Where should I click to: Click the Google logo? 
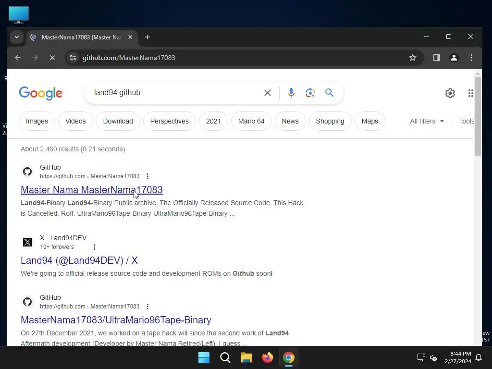click(x=40, y=93)
